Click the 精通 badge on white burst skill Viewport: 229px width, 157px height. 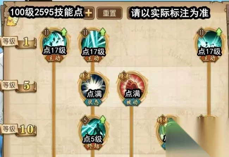[84, 76]
